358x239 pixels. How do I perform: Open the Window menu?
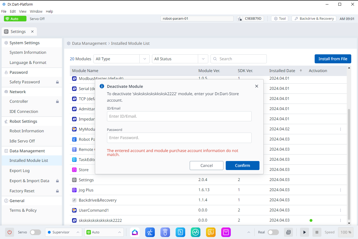[36, 12]
